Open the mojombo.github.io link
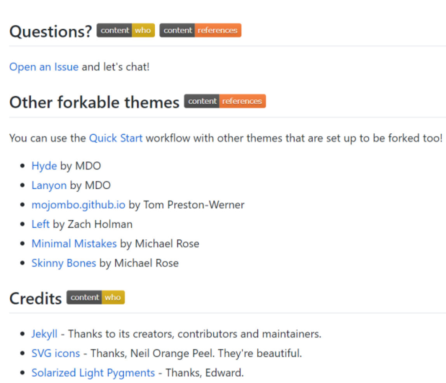The height and width of the screenshot is (383, 446). coord(78,205)
